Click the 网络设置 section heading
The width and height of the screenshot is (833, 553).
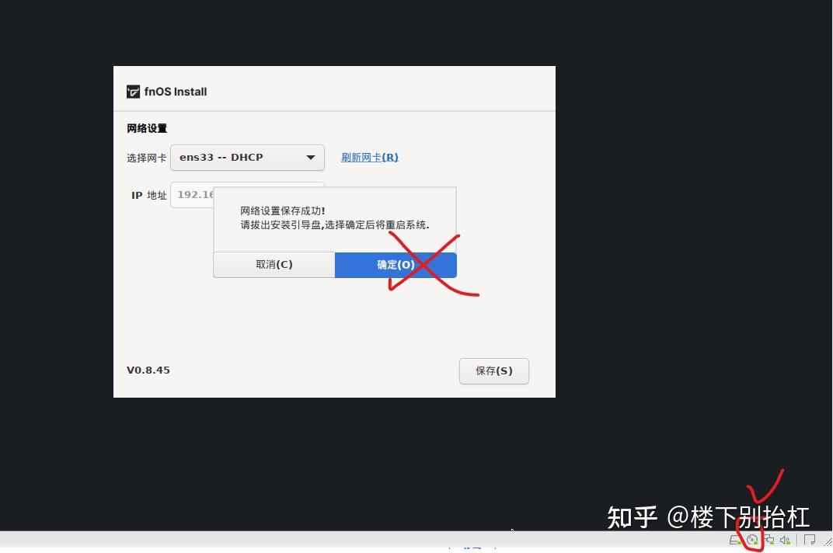pyautogui.click(x=147, y=128)
